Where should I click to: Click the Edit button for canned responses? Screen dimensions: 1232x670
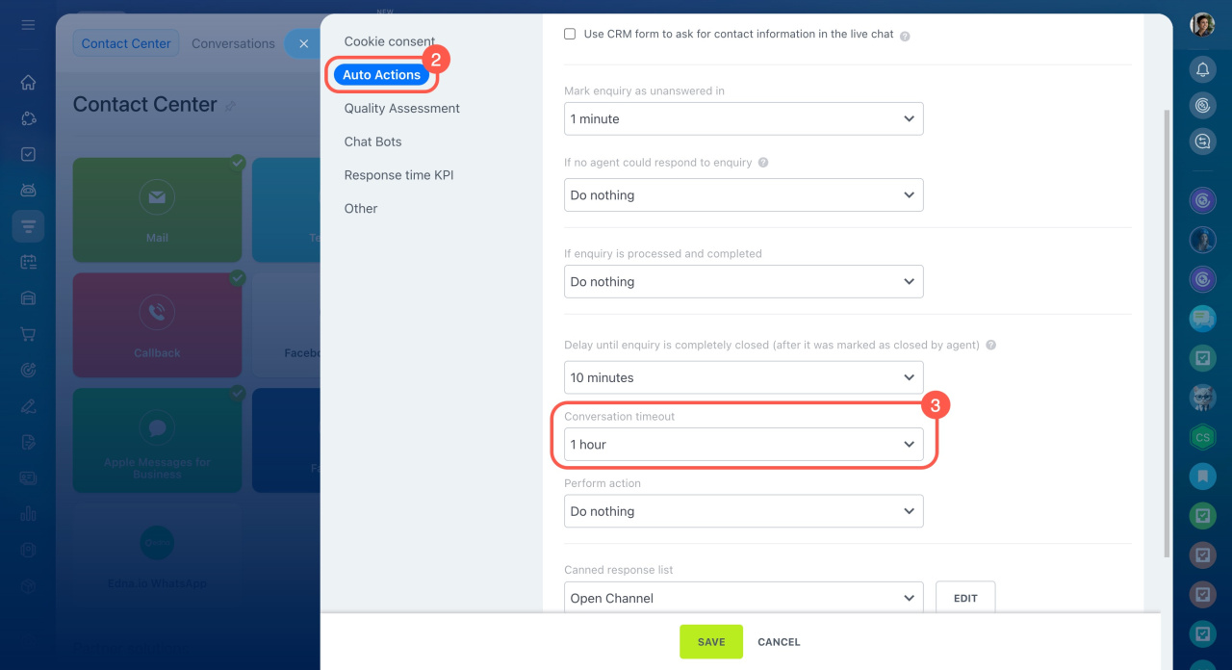(x=965, y=598)
